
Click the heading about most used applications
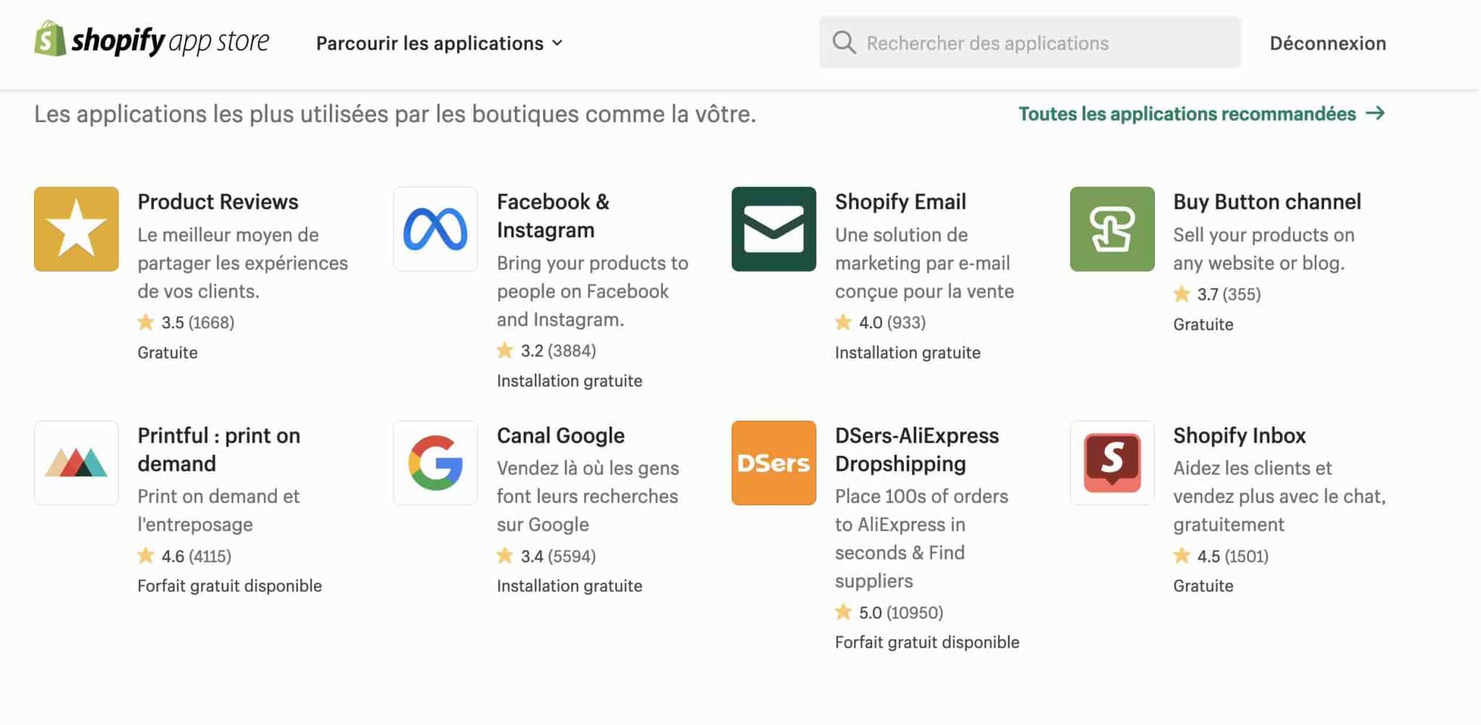[x=395, y=113]
